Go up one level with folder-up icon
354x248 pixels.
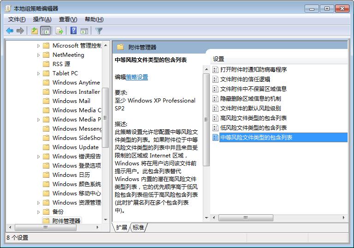click(34, 31)
